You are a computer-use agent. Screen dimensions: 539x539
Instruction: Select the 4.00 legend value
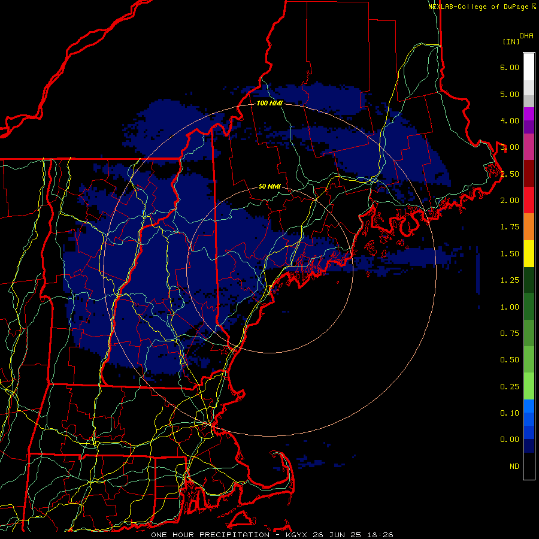[x=510, y=120]
